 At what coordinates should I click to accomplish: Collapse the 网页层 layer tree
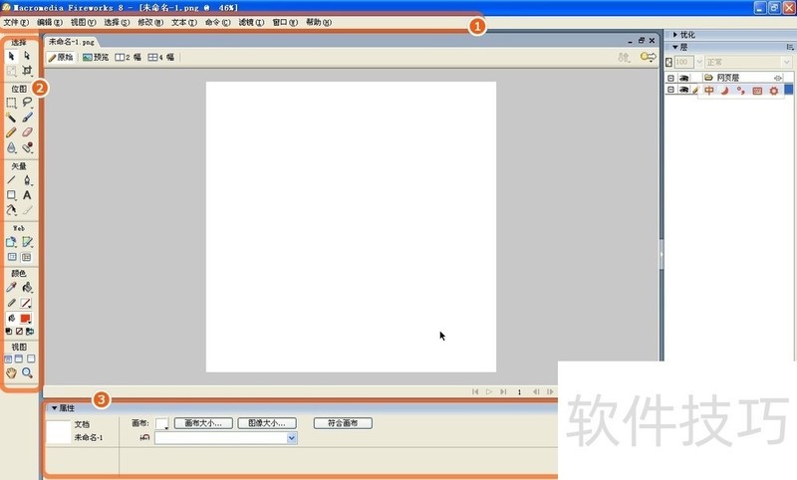point(670,78)
